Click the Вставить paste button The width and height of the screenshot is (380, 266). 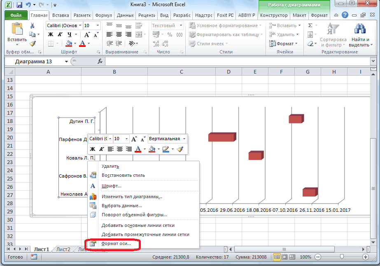pos(17,34)
